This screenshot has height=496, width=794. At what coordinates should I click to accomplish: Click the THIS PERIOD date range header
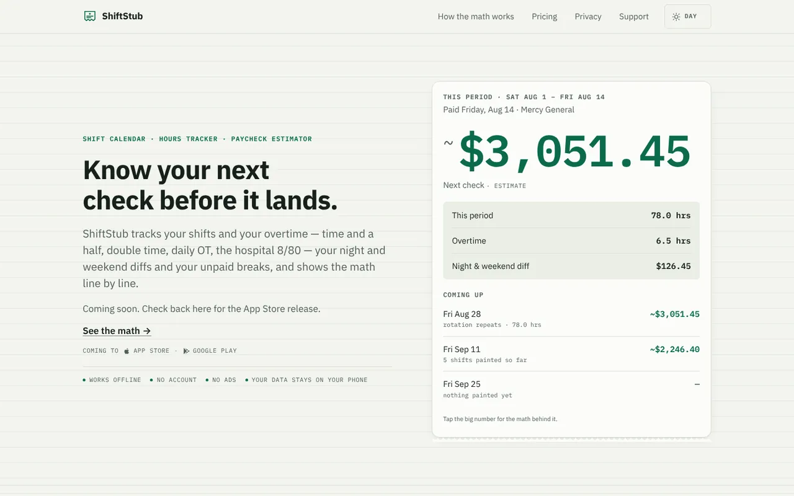click(524, 97)
